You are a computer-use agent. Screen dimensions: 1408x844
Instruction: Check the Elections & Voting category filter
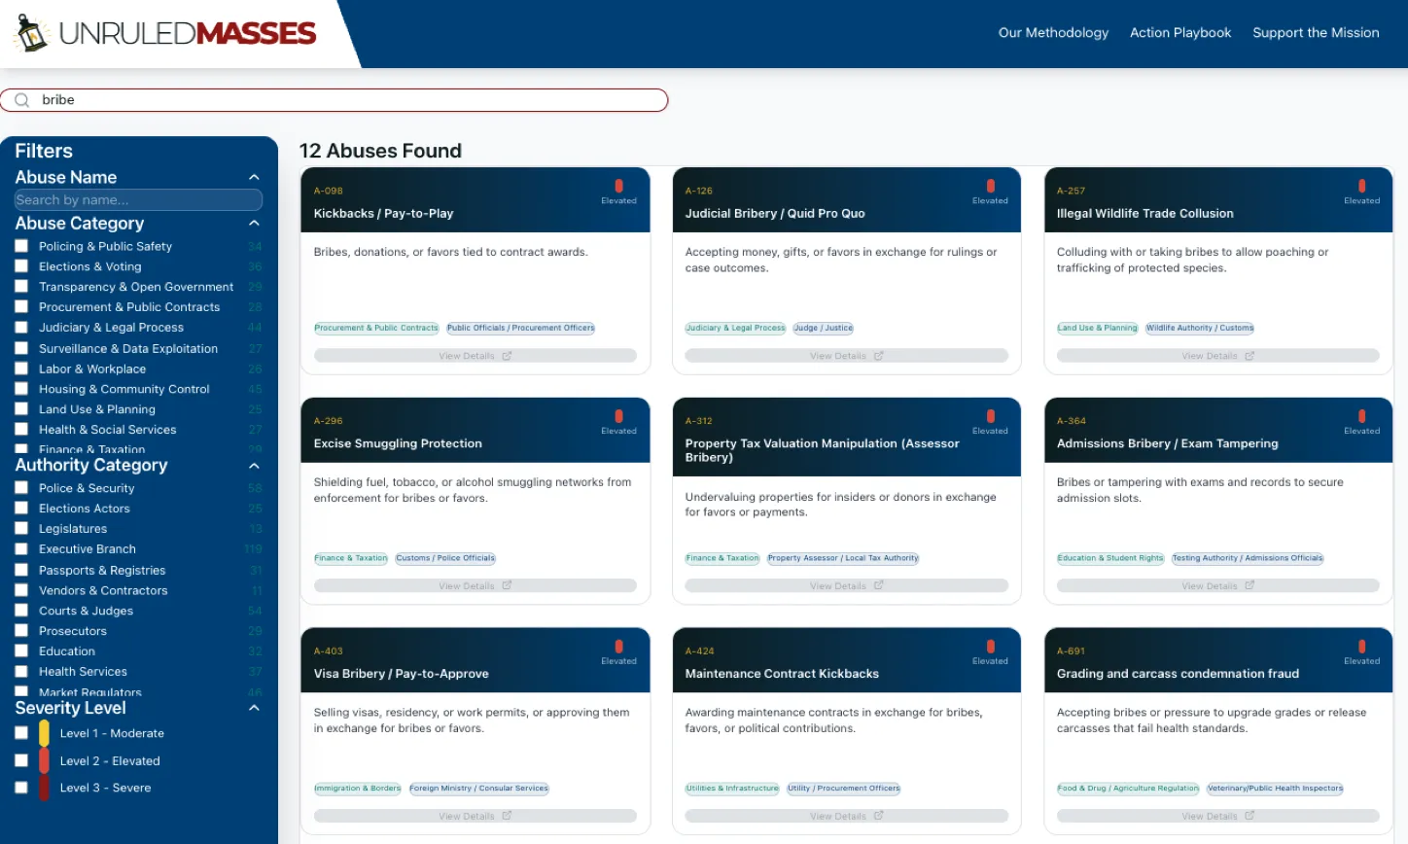pos(21,266)
